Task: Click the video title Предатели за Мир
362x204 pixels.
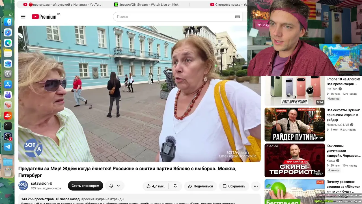Action: 127,172
